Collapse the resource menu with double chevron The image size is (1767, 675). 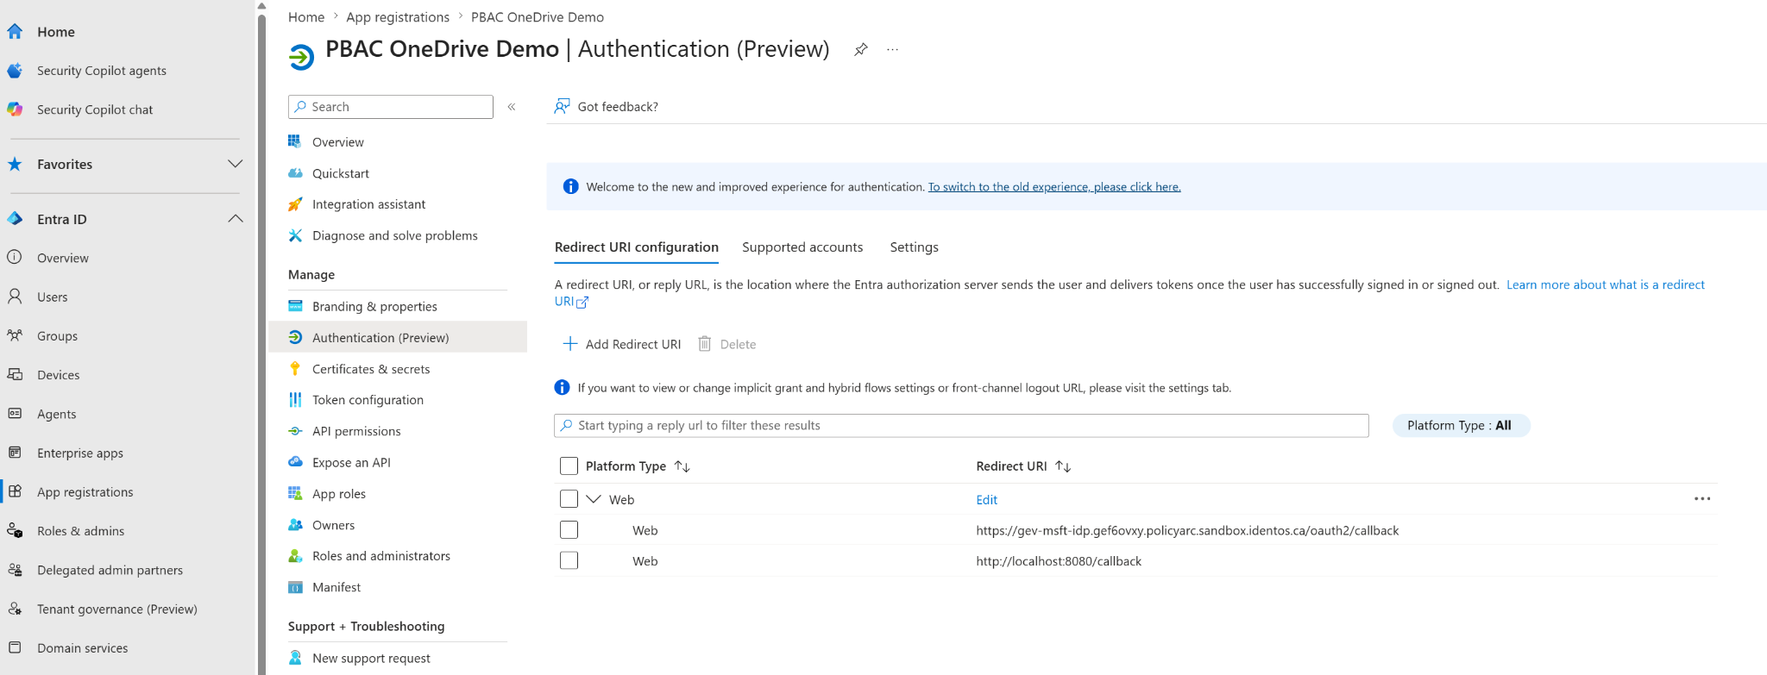point(512,107)
